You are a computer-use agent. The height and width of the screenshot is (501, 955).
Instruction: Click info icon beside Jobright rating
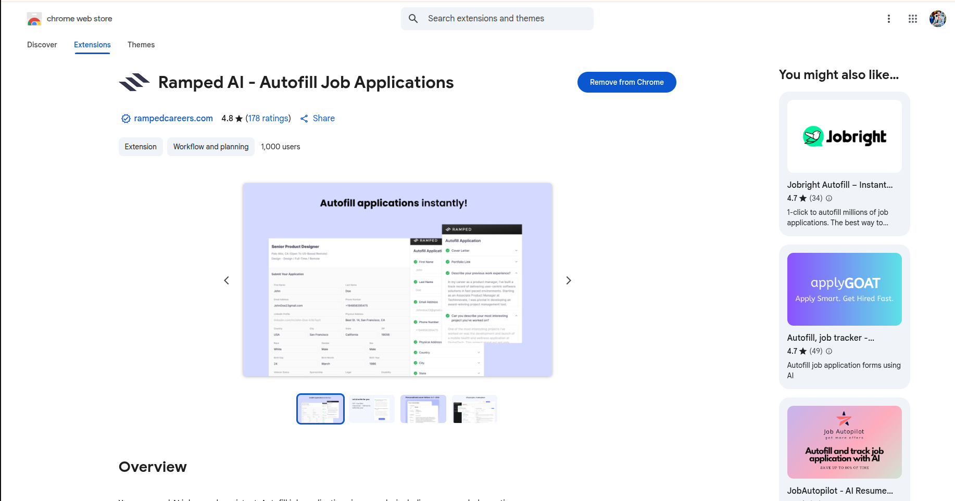[x=829, y=198]
